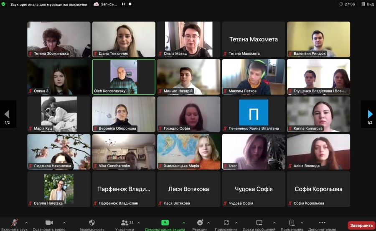The height and width of the screenshot is (231, 376).
Task: Click the red Завершить end button
Action: click(361, 225)
